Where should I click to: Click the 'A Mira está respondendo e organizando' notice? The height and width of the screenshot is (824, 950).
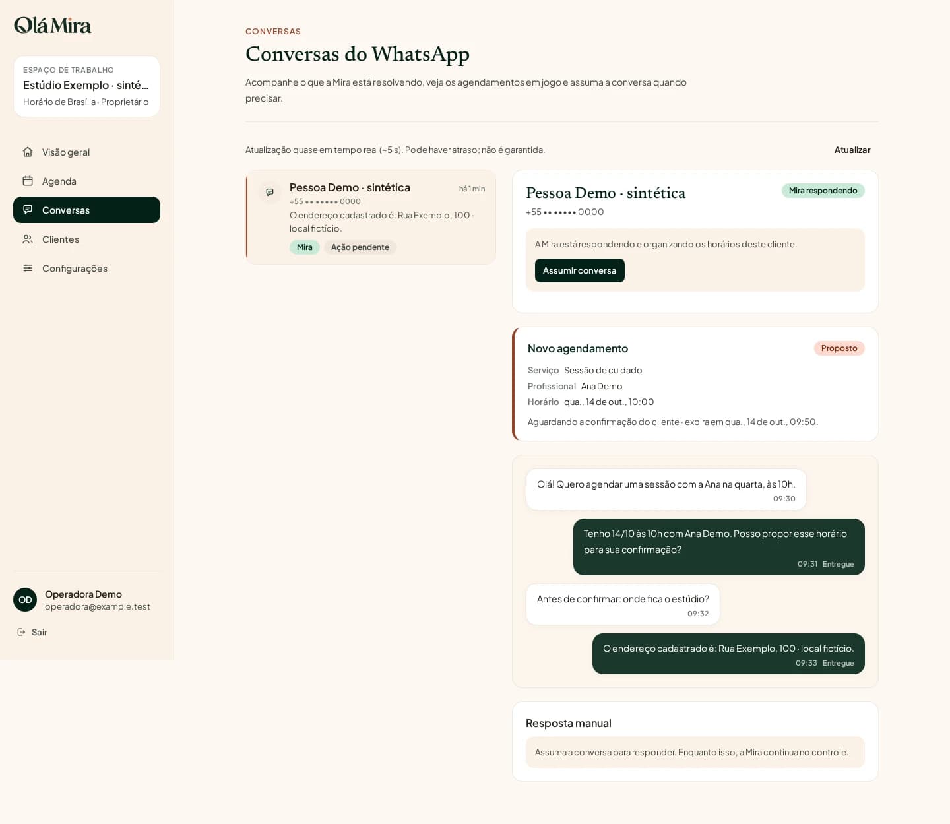click(x=666, y=244)
